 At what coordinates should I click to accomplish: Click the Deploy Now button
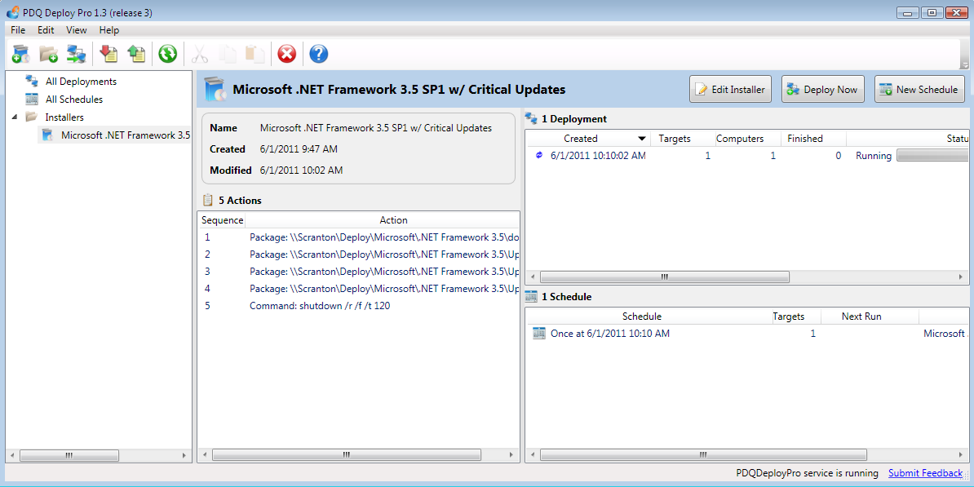823,90
